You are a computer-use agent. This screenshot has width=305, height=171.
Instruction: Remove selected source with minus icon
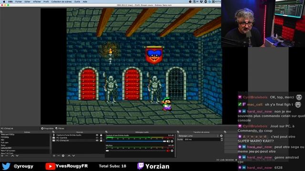coord(58,156)
